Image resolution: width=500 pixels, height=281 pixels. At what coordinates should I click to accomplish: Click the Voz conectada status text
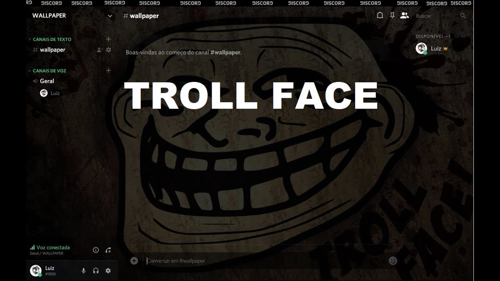coord(53,247)
